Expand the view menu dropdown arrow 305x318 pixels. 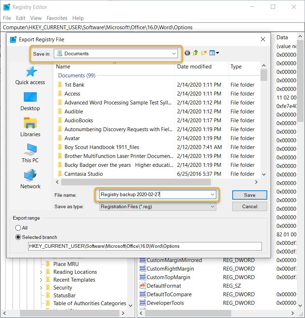(x=218, y=53)
